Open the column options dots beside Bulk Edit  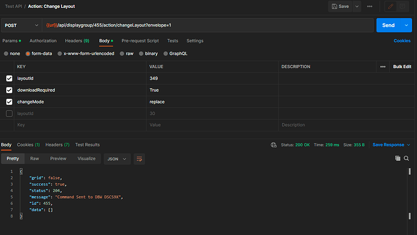pos(383,66)
